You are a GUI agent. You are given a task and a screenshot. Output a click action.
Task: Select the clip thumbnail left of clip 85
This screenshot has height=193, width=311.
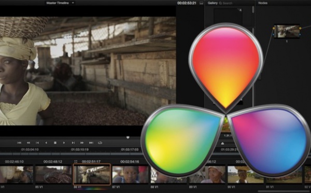tap(16, 174)
